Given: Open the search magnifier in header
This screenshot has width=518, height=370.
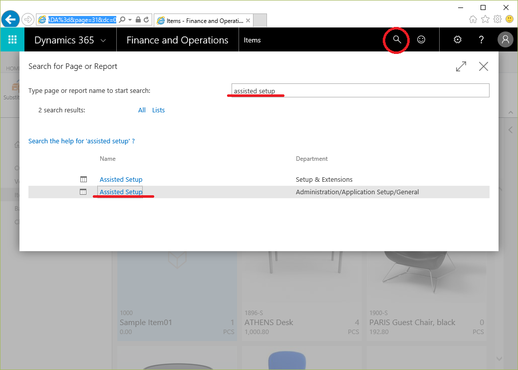Looking at the screenshot, I should [397, 39].
